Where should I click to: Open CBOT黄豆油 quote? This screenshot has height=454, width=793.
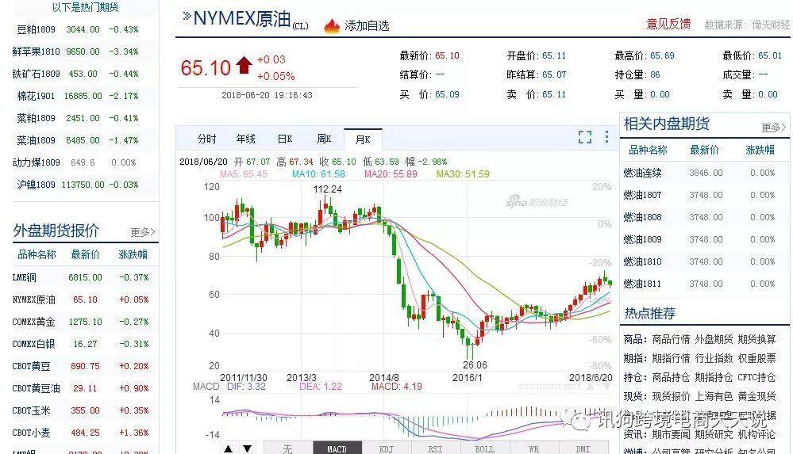pos(36,389)
